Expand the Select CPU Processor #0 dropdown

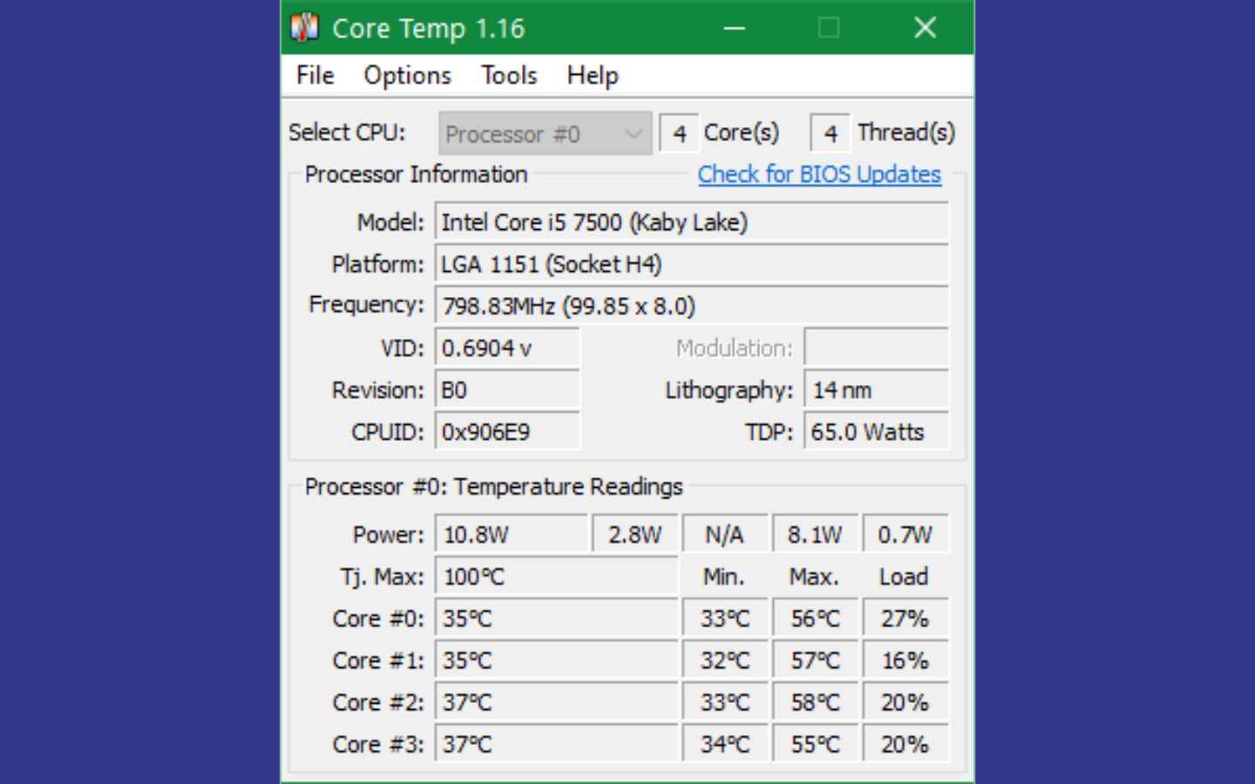tap(545, 134)
